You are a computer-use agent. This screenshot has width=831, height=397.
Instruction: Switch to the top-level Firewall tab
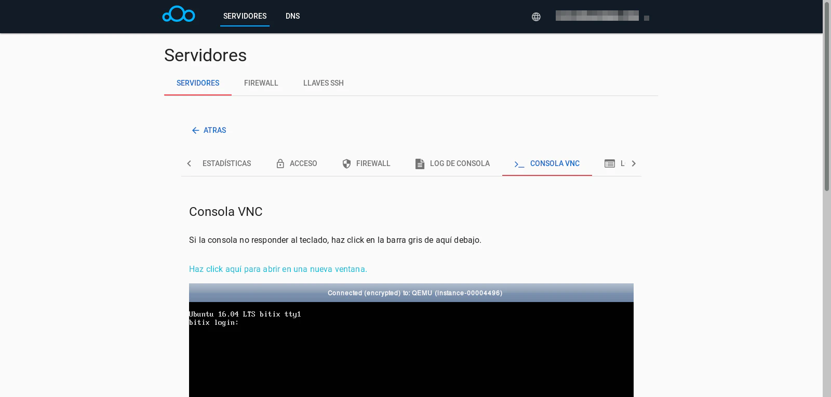tap(261, 83)
